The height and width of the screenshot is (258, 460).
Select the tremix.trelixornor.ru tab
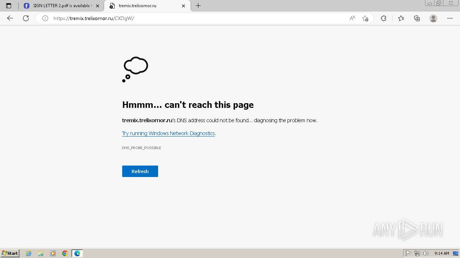(x=147, y=6)
